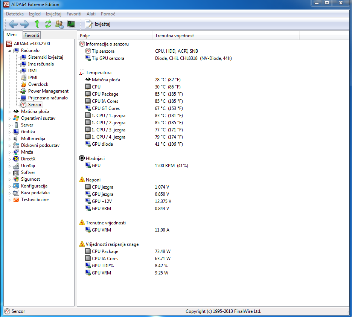Viewport: 352px width, 317px height.
Task: Go back with the blue left arrow
Action: [x=13, y=24]
